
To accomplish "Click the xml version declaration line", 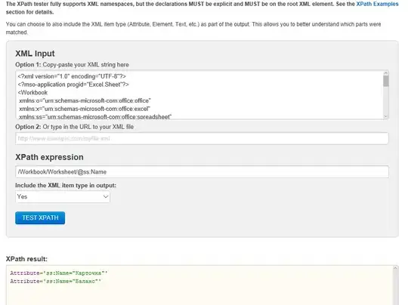I will pyautogui.click(x=72, y=76).
